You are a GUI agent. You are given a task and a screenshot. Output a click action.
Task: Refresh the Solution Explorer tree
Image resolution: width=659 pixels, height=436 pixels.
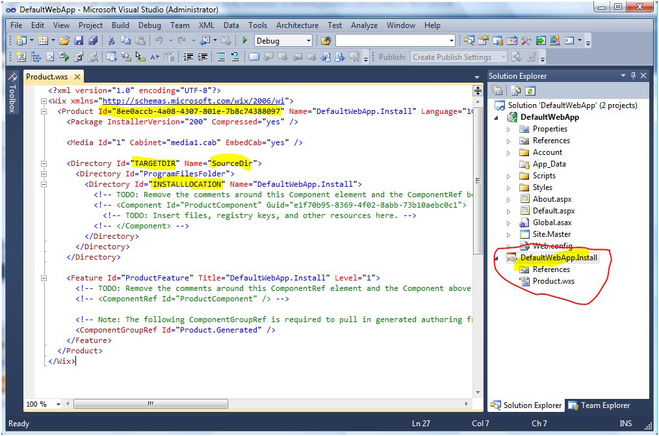point(530,90)
